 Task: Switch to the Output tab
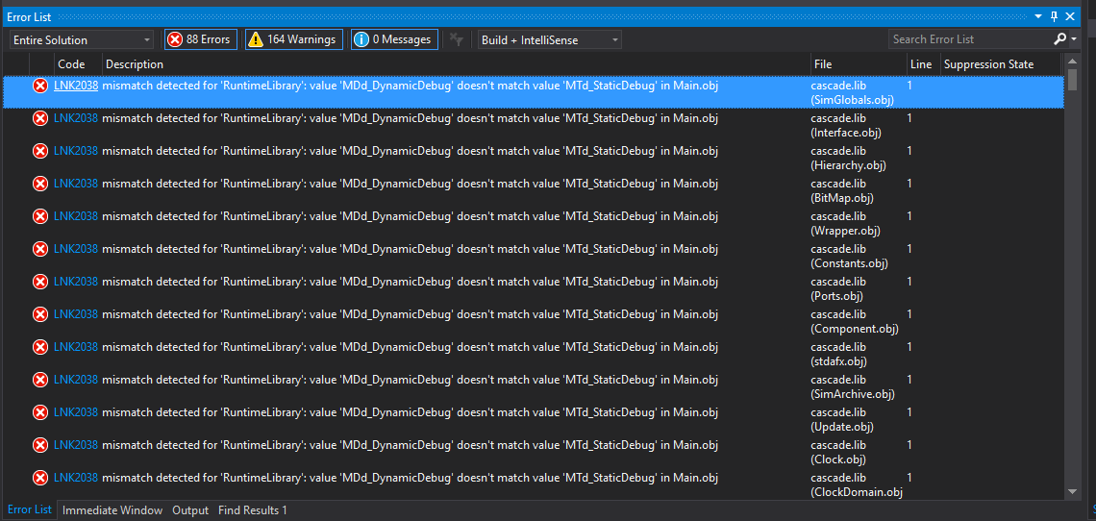pos(190,510)
